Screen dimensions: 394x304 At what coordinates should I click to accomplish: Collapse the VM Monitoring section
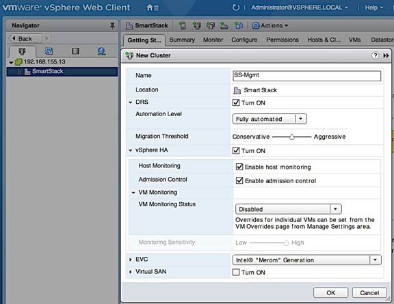pyautogui.click(x=133, y=193)
